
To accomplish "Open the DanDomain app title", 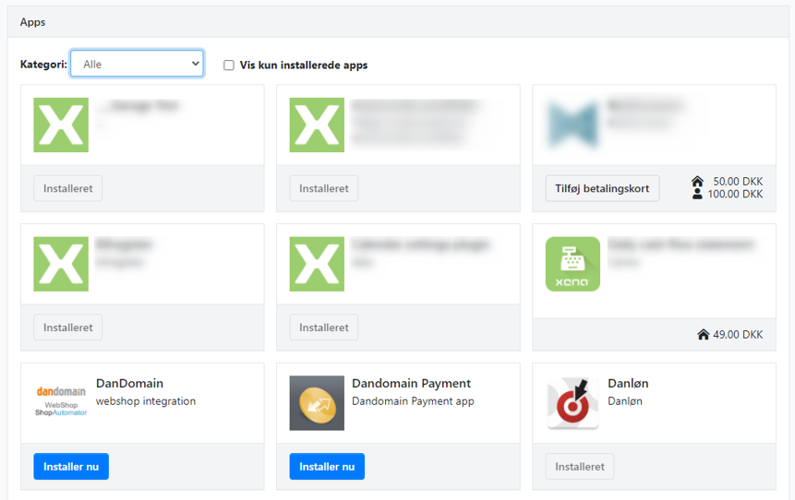I will point(129,384).
